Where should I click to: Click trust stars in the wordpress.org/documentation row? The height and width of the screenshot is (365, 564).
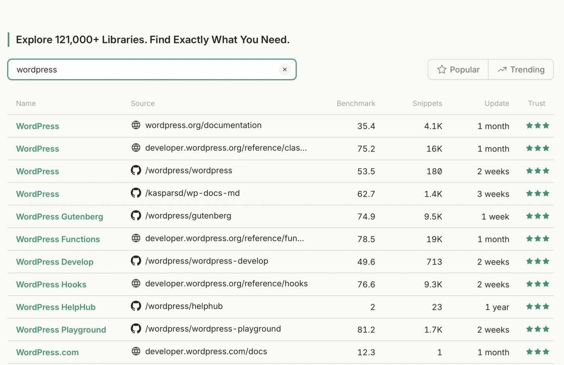click(538, 126)
